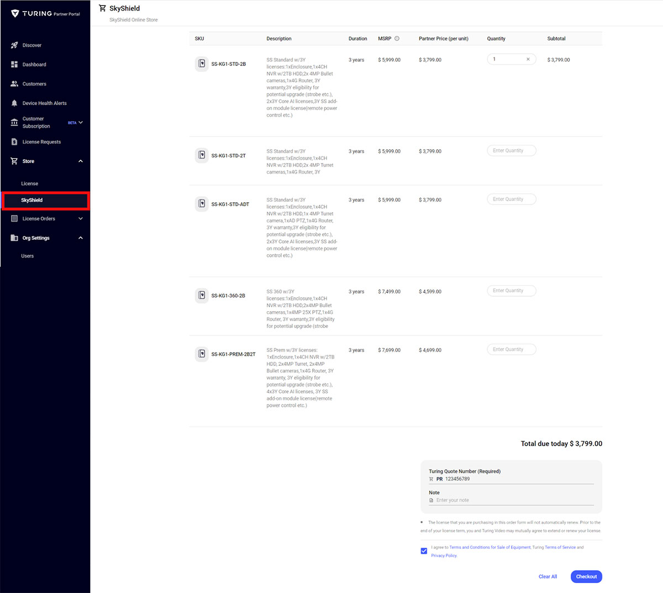Image resolution: width=663 pixels, height=593 pixels.
Task: Toggle the terms agreement checkbox
Action: (424, 551)
